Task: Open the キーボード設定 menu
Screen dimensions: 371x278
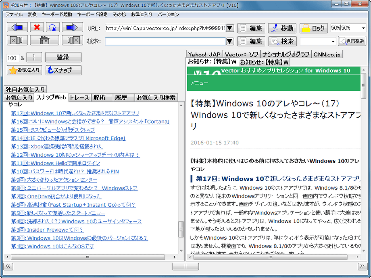Action: [x=92, y=15]
